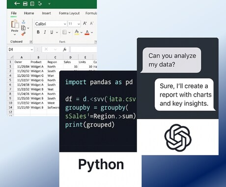
Task: Apply the yellow Fill Color
Action: click(x=77, y=32)
